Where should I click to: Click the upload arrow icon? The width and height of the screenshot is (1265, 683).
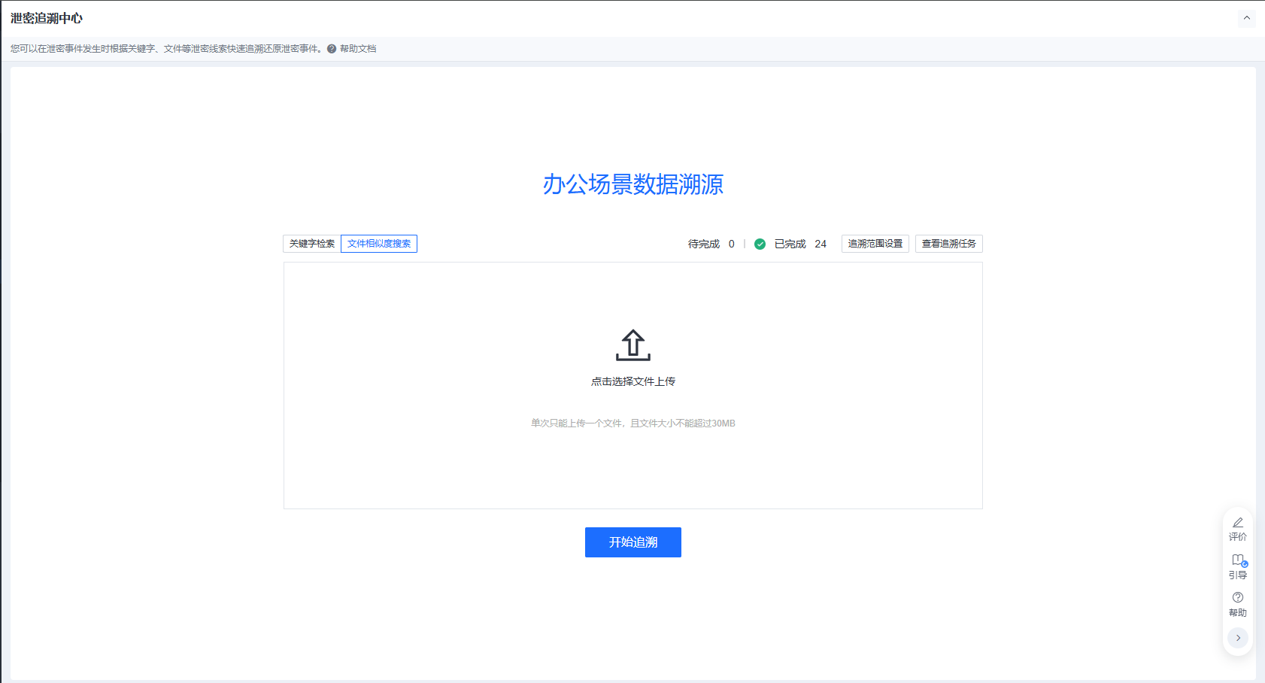(x=632, y=345)
